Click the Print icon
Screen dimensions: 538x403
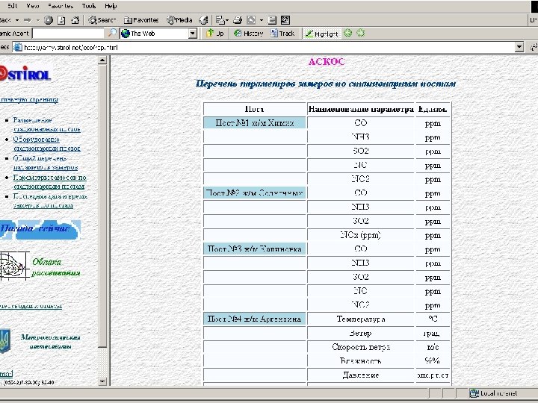238,20
